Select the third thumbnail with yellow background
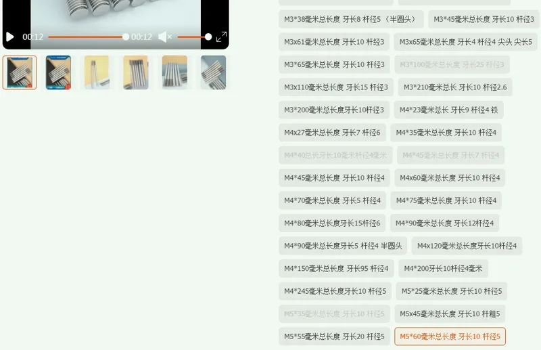541x350 pixels. pyautogui.click(x=97, y=72)
